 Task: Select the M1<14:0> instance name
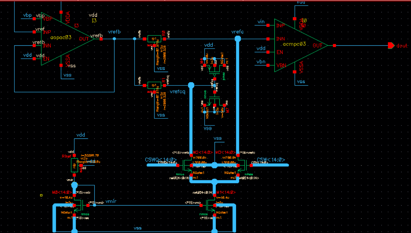226,193
